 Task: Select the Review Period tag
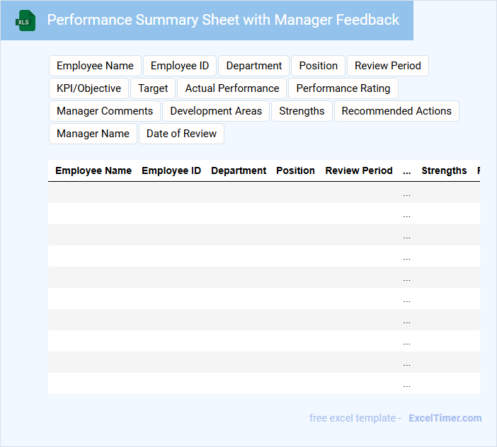387,66
